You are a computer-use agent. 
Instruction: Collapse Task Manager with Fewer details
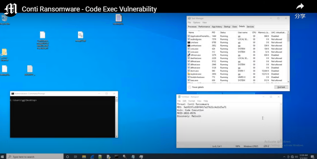(196, 87)
